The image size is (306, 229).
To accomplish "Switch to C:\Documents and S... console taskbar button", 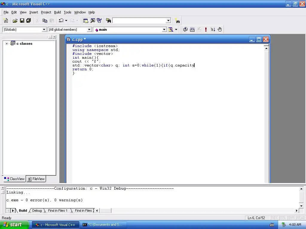I will pos(103,225).
